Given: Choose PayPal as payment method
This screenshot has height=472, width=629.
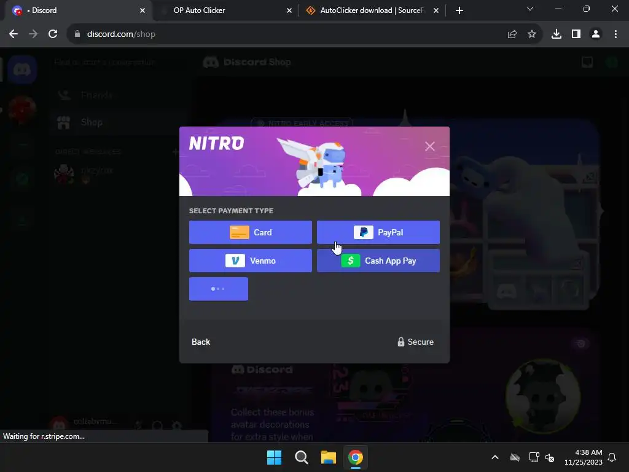Looking at the screenshot, I should tap(378, 232).
